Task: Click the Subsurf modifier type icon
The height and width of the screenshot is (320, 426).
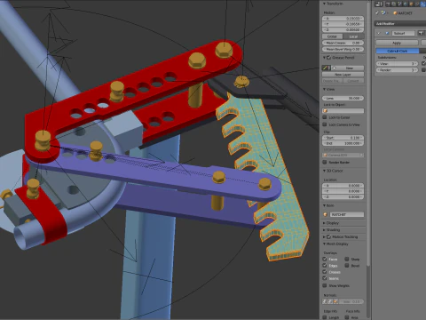Action: click(387, 33)
